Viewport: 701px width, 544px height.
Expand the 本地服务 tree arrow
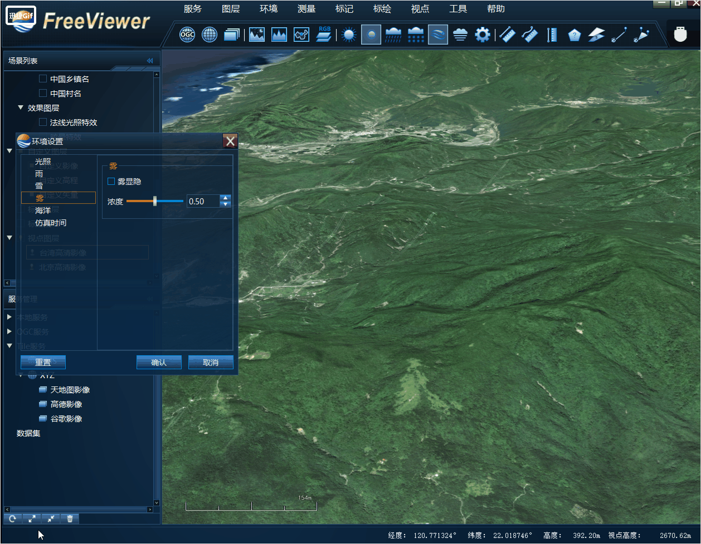(x=9, y=317)
